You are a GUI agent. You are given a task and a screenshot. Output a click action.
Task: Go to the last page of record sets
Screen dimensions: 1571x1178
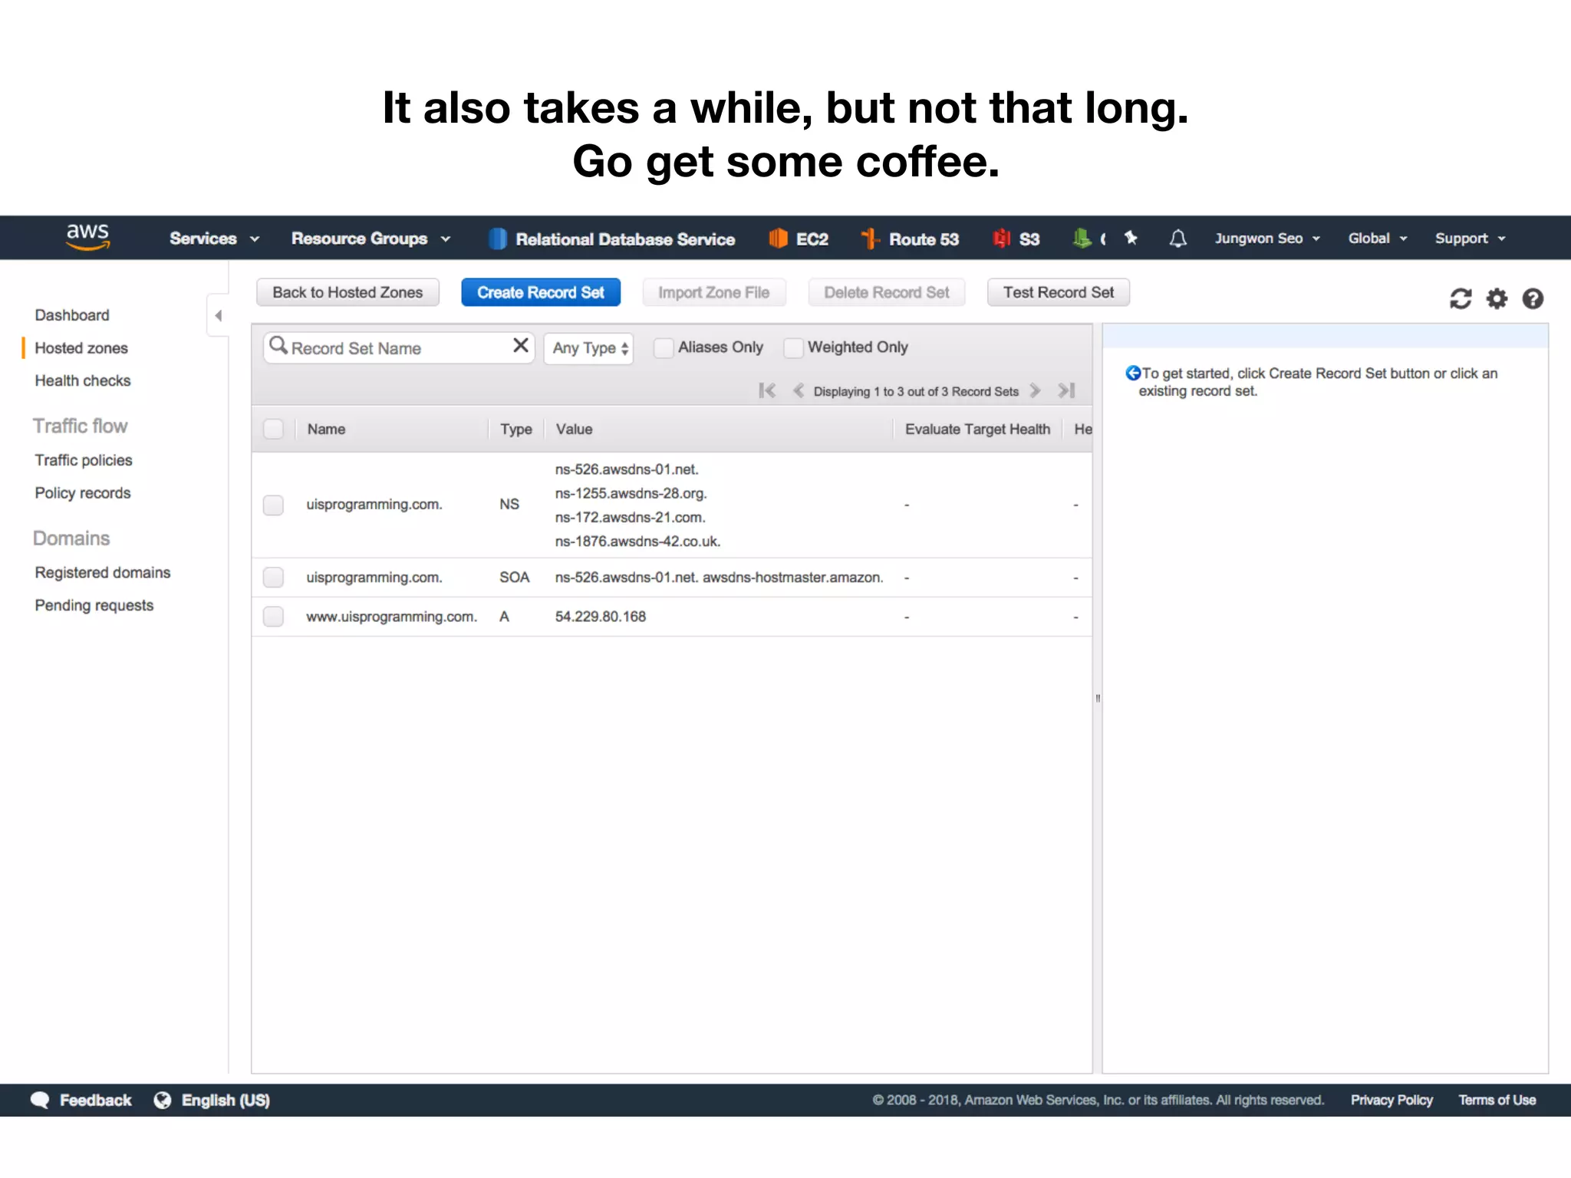tap(1066, 390)
